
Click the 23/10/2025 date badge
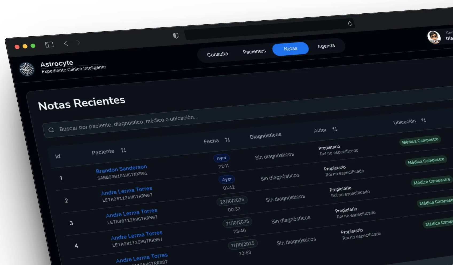coord(232,201)
